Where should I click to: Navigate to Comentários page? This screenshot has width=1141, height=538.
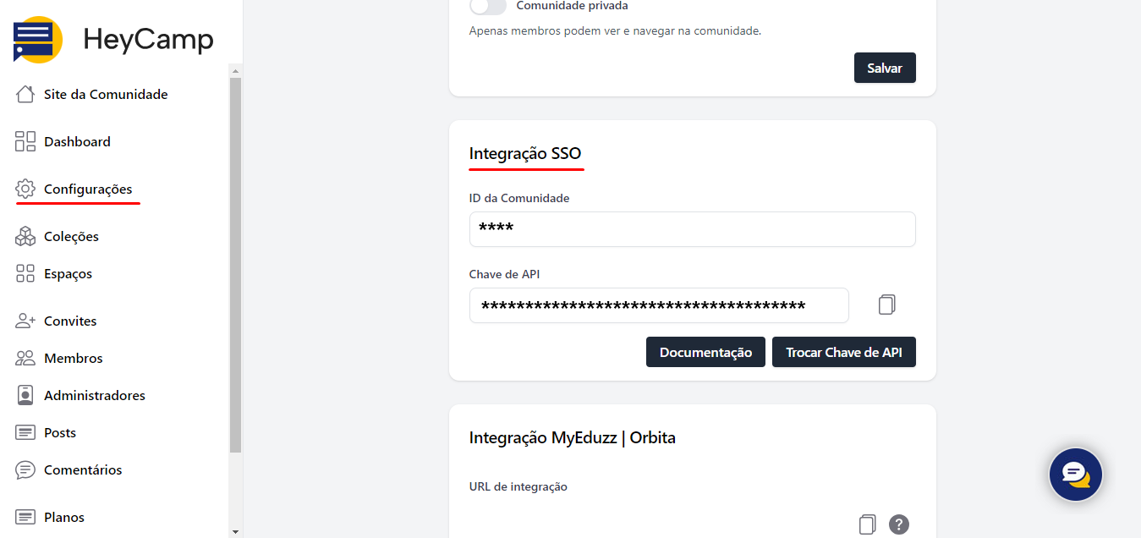(83, 470)
